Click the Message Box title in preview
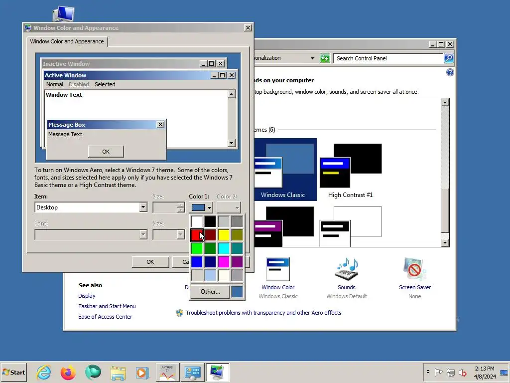The image size is (510, 383). (x=67, y=125)
